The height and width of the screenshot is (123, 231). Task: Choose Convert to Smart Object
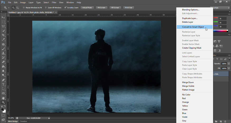click(195, 27)
